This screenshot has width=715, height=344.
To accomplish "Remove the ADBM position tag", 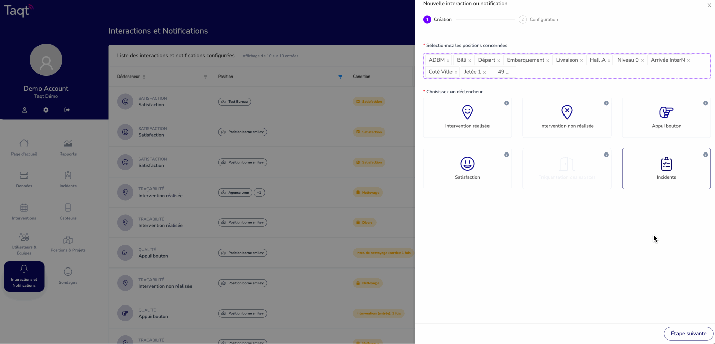I will (448, 61).
